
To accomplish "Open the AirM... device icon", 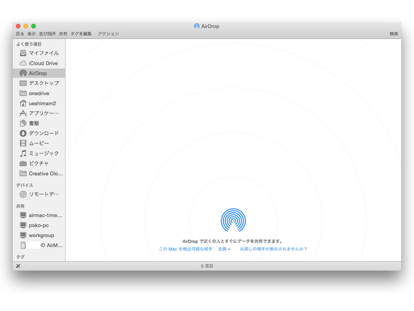I will click(23, 246).
